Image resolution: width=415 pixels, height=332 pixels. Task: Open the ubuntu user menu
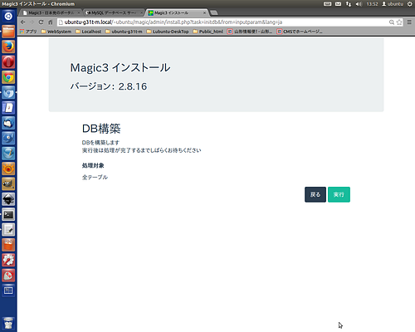coord(393,4)
